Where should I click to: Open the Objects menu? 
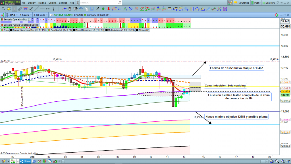(x=52, y=3)
